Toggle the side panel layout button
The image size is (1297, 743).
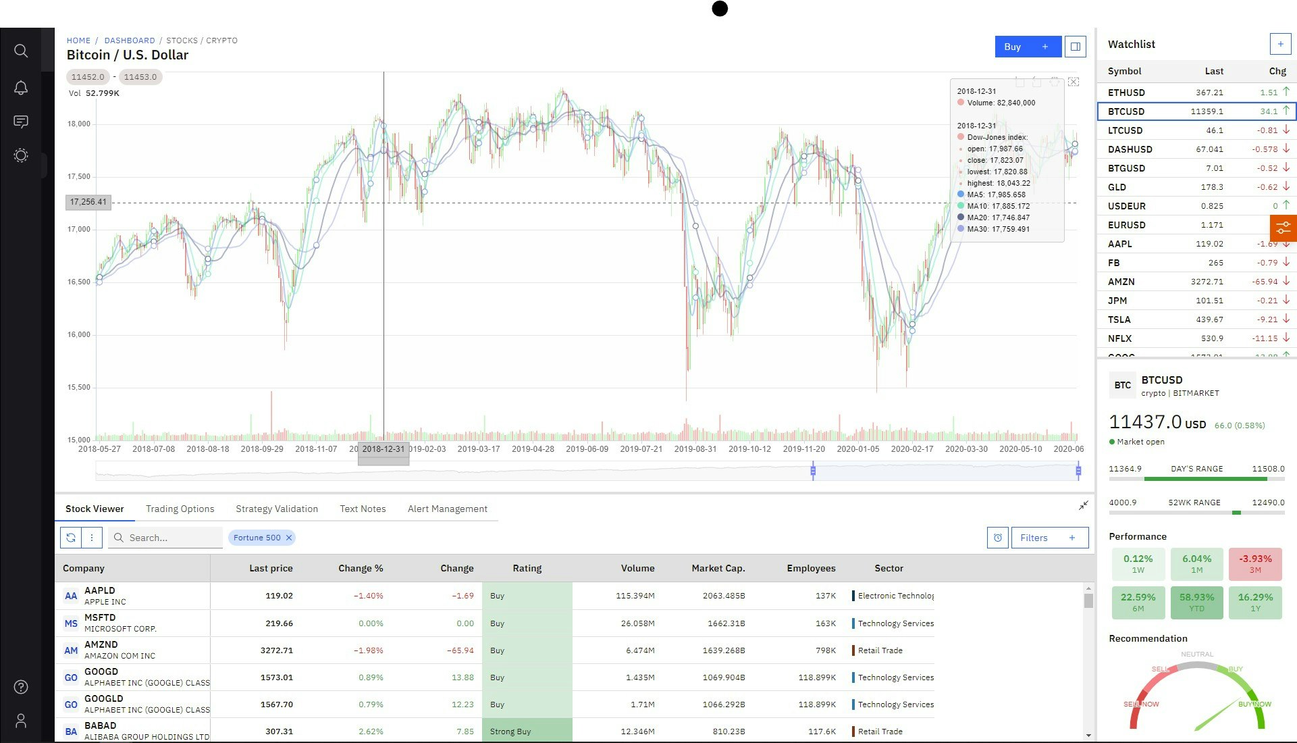coord(1076,47)
